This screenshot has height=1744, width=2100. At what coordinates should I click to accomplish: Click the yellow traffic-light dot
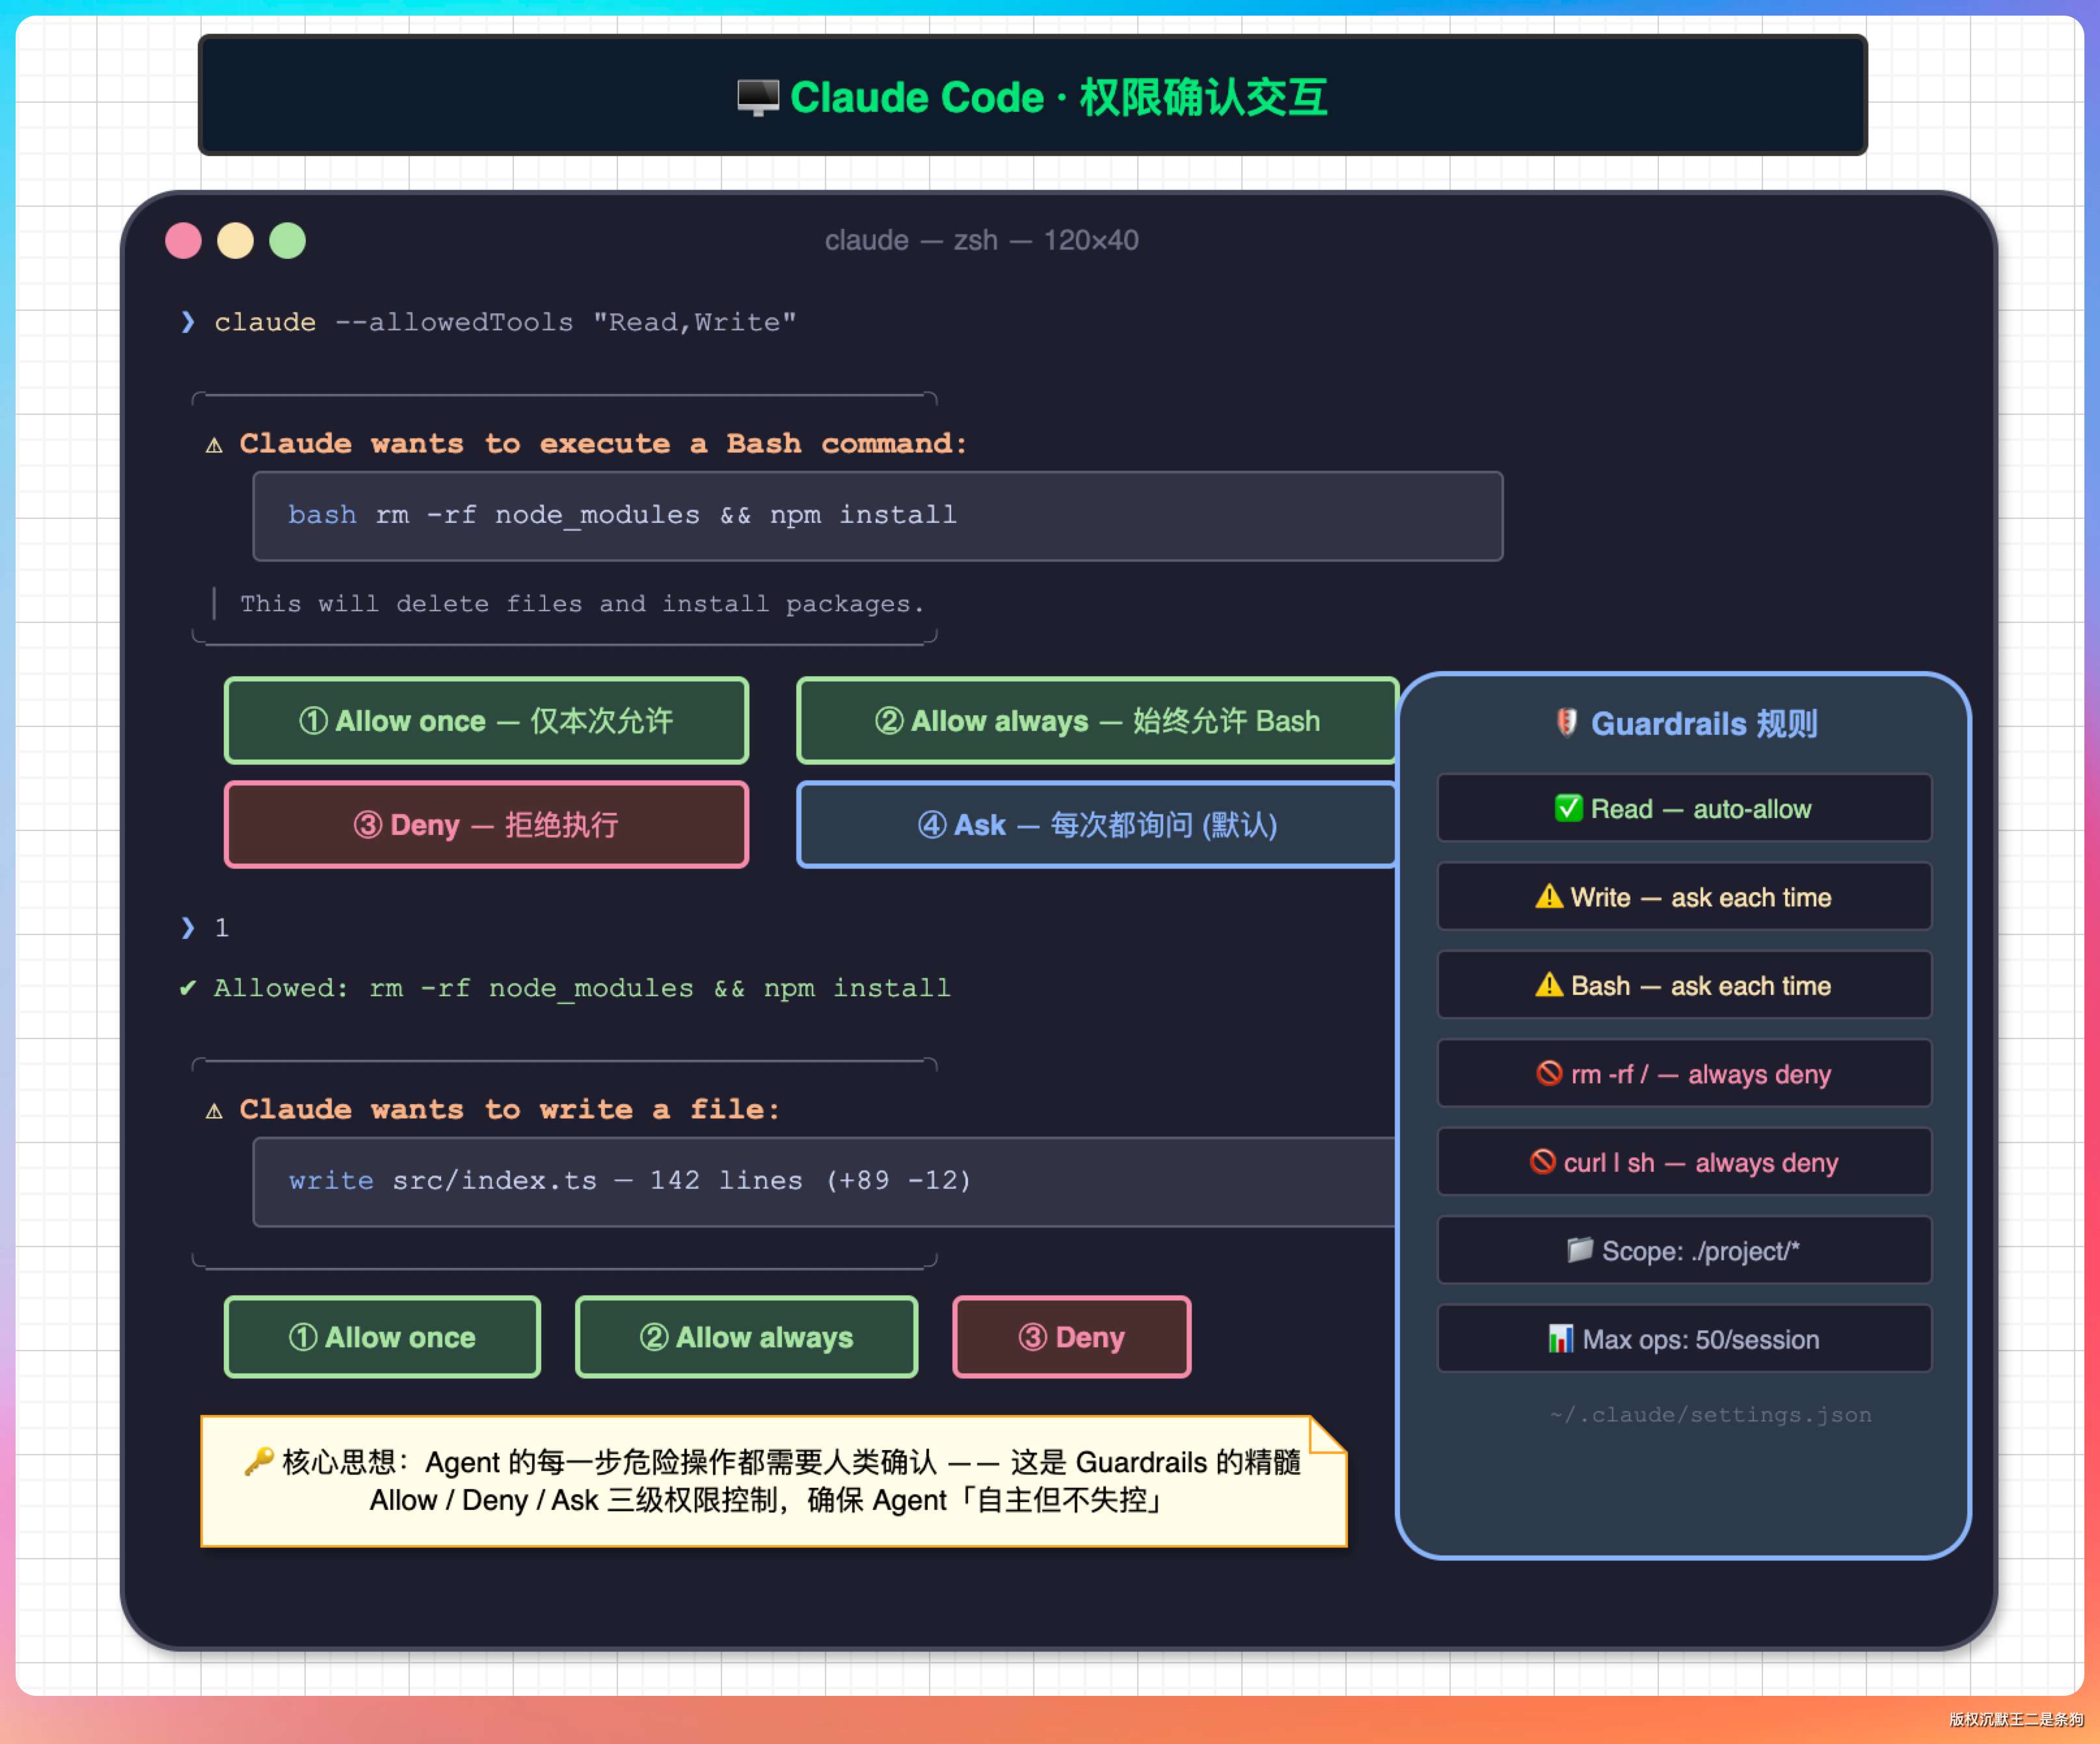235,241
